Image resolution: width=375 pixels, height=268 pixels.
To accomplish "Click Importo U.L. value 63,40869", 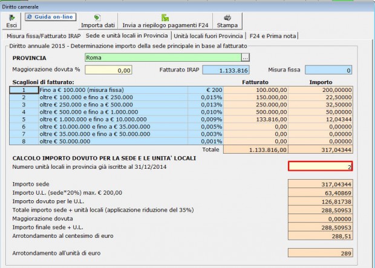I will coord(321,193).
